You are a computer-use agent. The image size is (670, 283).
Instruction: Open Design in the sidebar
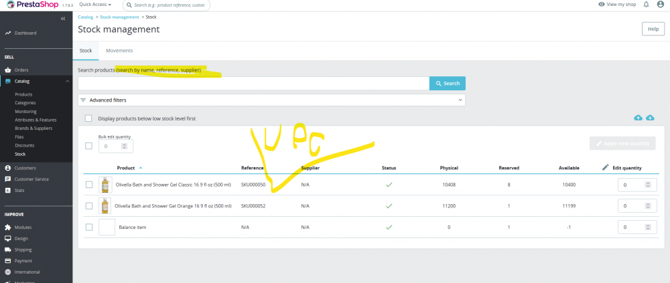pyautogui.click(x=21, y=239)
